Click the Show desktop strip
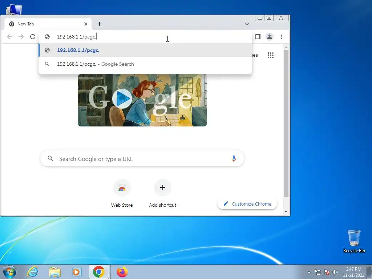 [369, 272]
